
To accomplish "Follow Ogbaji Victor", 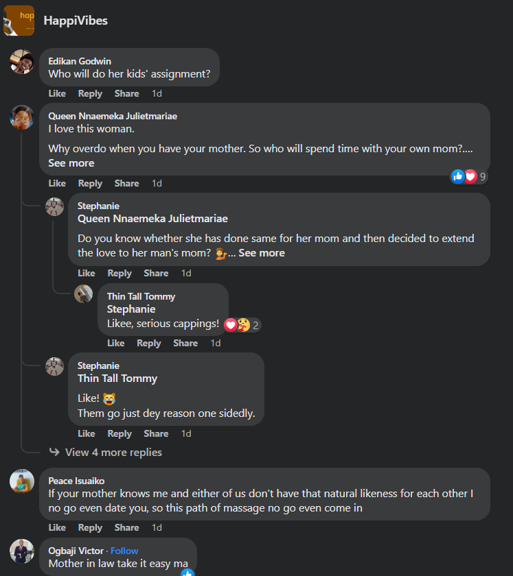I will coord(124,551).
